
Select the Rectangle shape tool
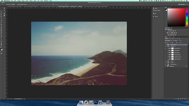[1, 42]
